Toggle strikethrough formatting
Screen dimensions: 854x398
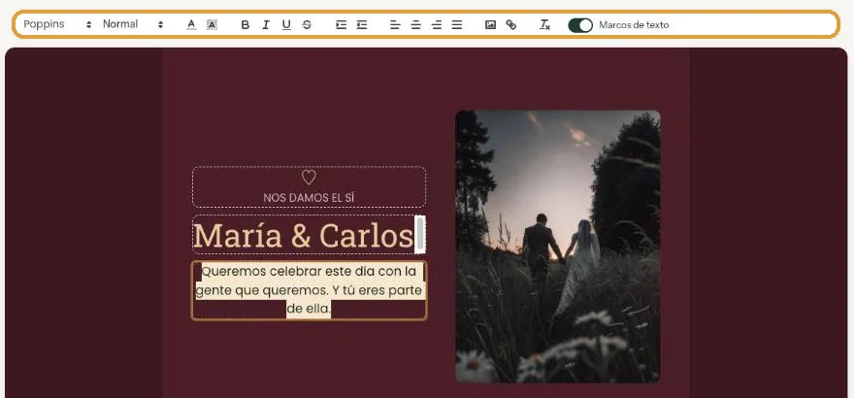click(x=308, y=24)
